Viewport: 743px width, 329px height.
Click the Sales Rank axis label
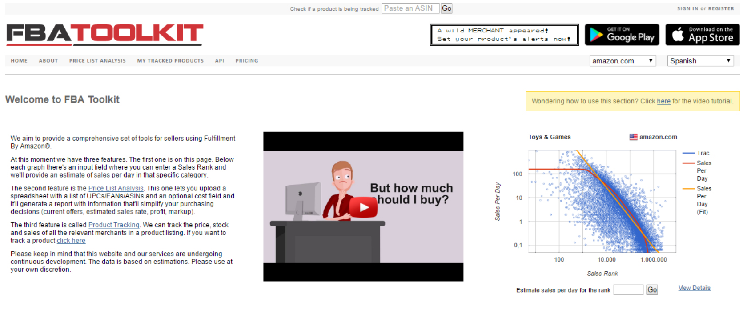tap(602, 274)
